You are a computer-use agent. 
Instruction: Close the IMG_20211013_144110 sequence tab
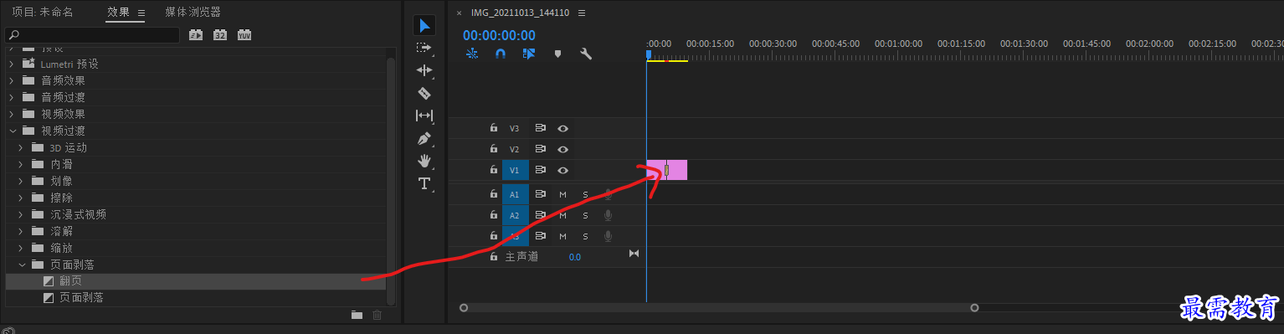[x=459, y=13]
